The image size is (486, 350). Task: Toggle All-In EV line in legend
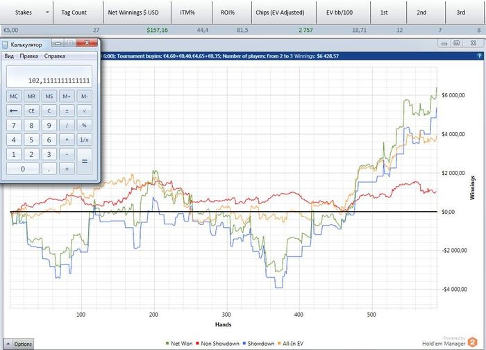pyautogui.click(x=290, y=344)
